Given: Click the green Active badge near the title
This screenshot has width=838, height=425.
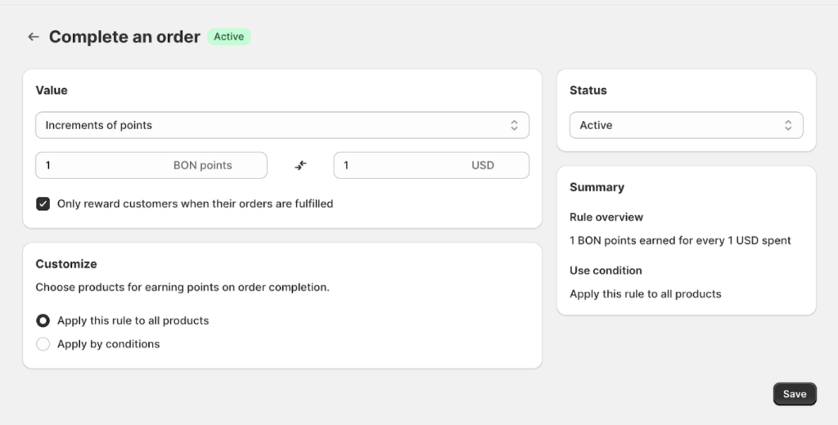Looking at the screenshot, I should click(228, 37).
